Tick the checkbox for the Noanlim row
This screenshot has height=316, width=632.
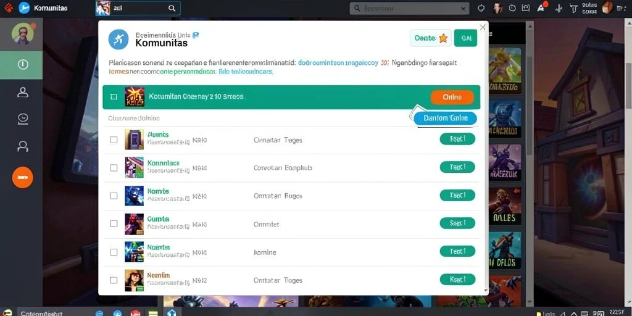pos(114,280)
